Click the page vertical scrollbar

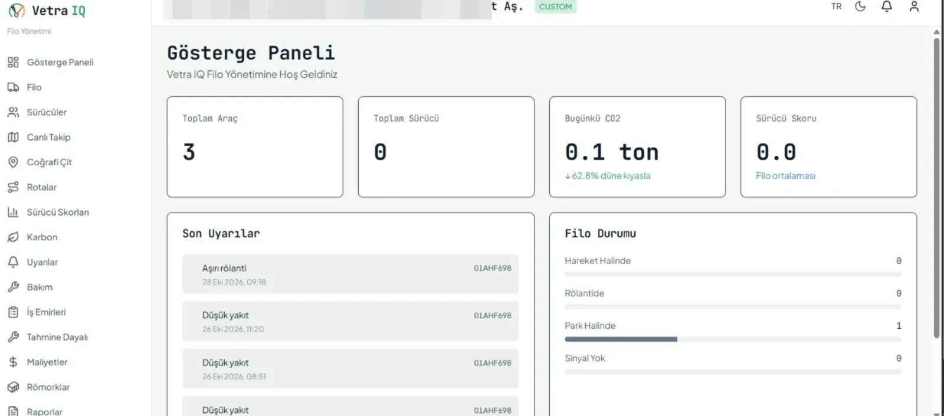coord(936,189)
